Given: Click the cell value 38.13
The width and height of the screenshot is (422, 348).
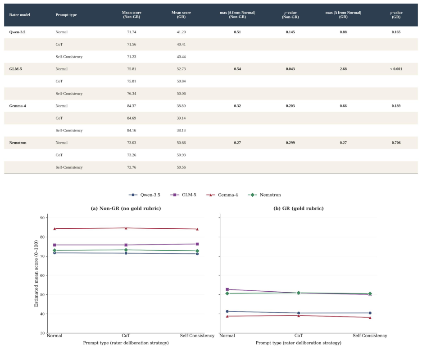Looking at the screenshot, I should pyautogui.click(x=181, y=131).
